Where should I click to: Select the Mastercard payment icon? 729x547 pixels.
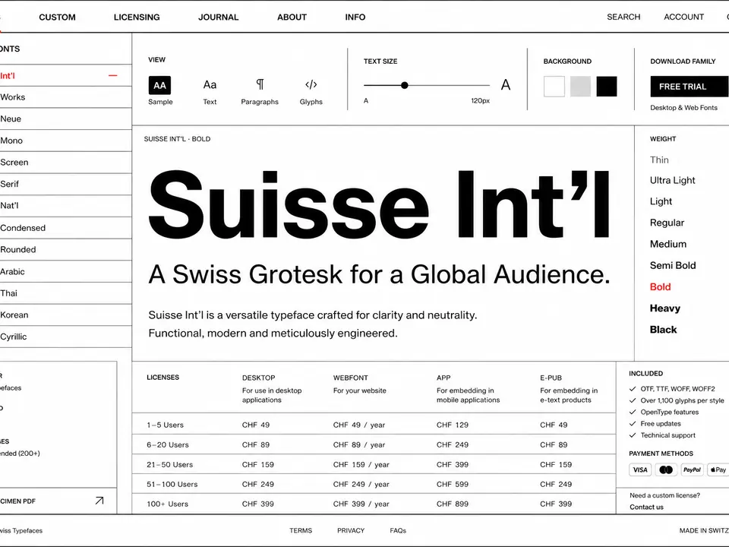click(666, 470)
